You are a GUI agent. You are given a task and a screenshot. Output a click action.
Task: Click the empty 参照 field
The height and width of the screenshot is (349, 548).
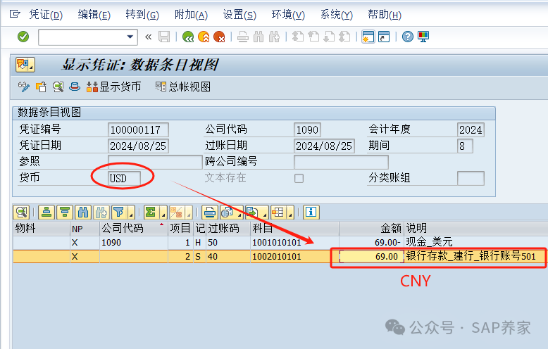point(155,162)
